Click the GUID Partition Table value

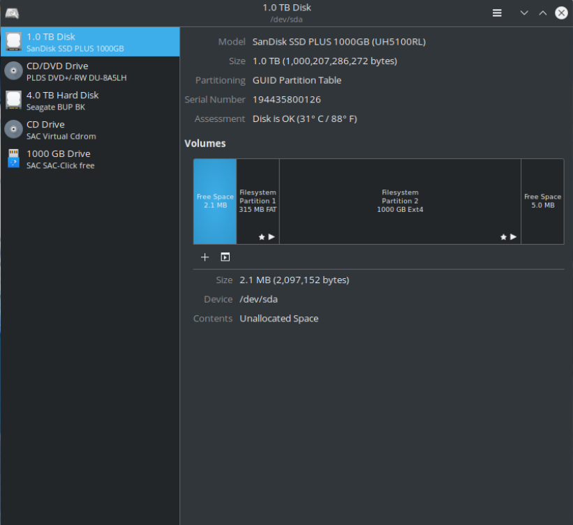(x=297, y=80)
